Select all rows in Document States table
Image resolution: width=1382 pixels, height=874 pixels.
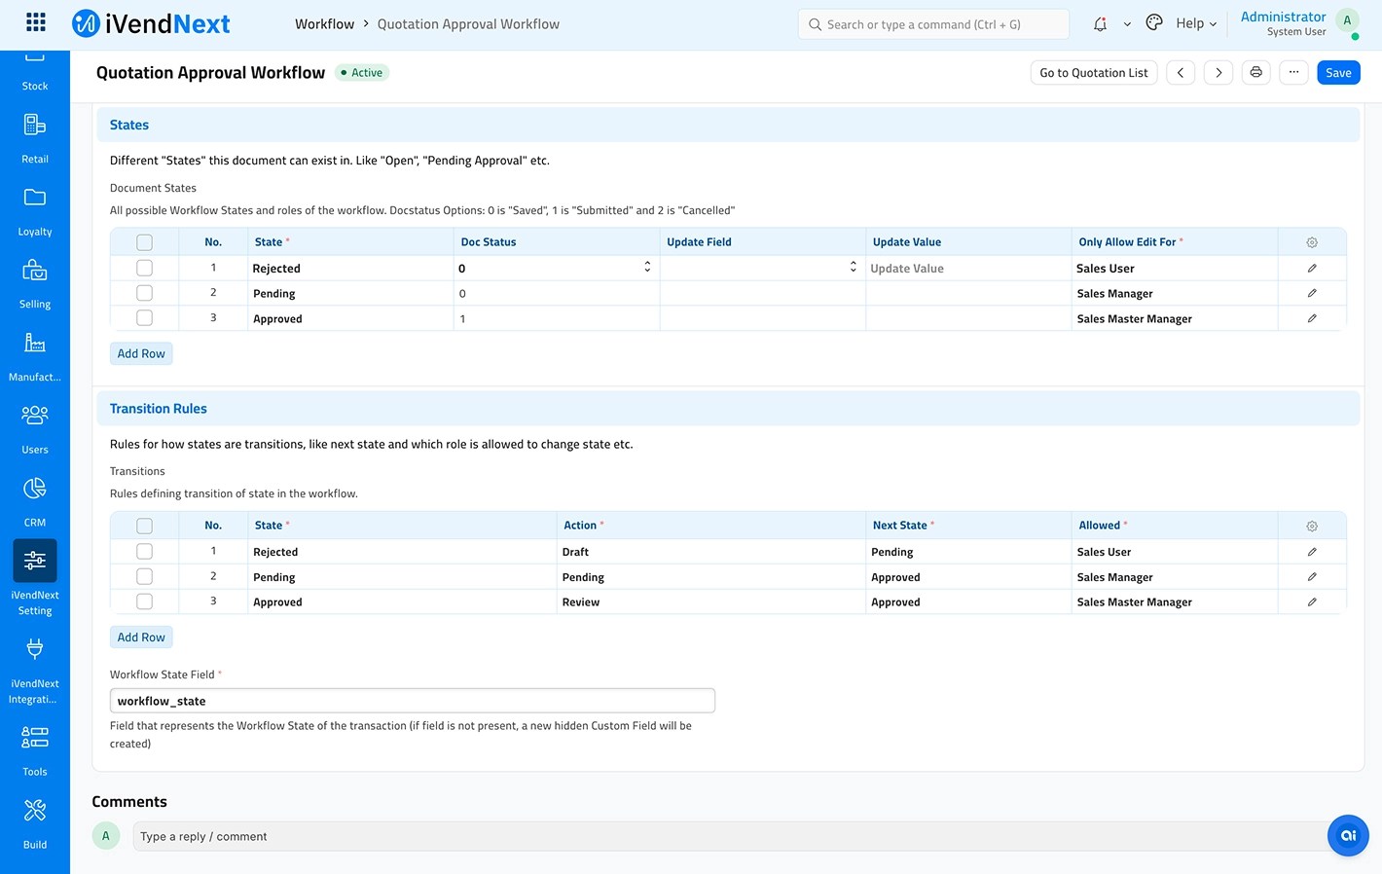point(145,242)
